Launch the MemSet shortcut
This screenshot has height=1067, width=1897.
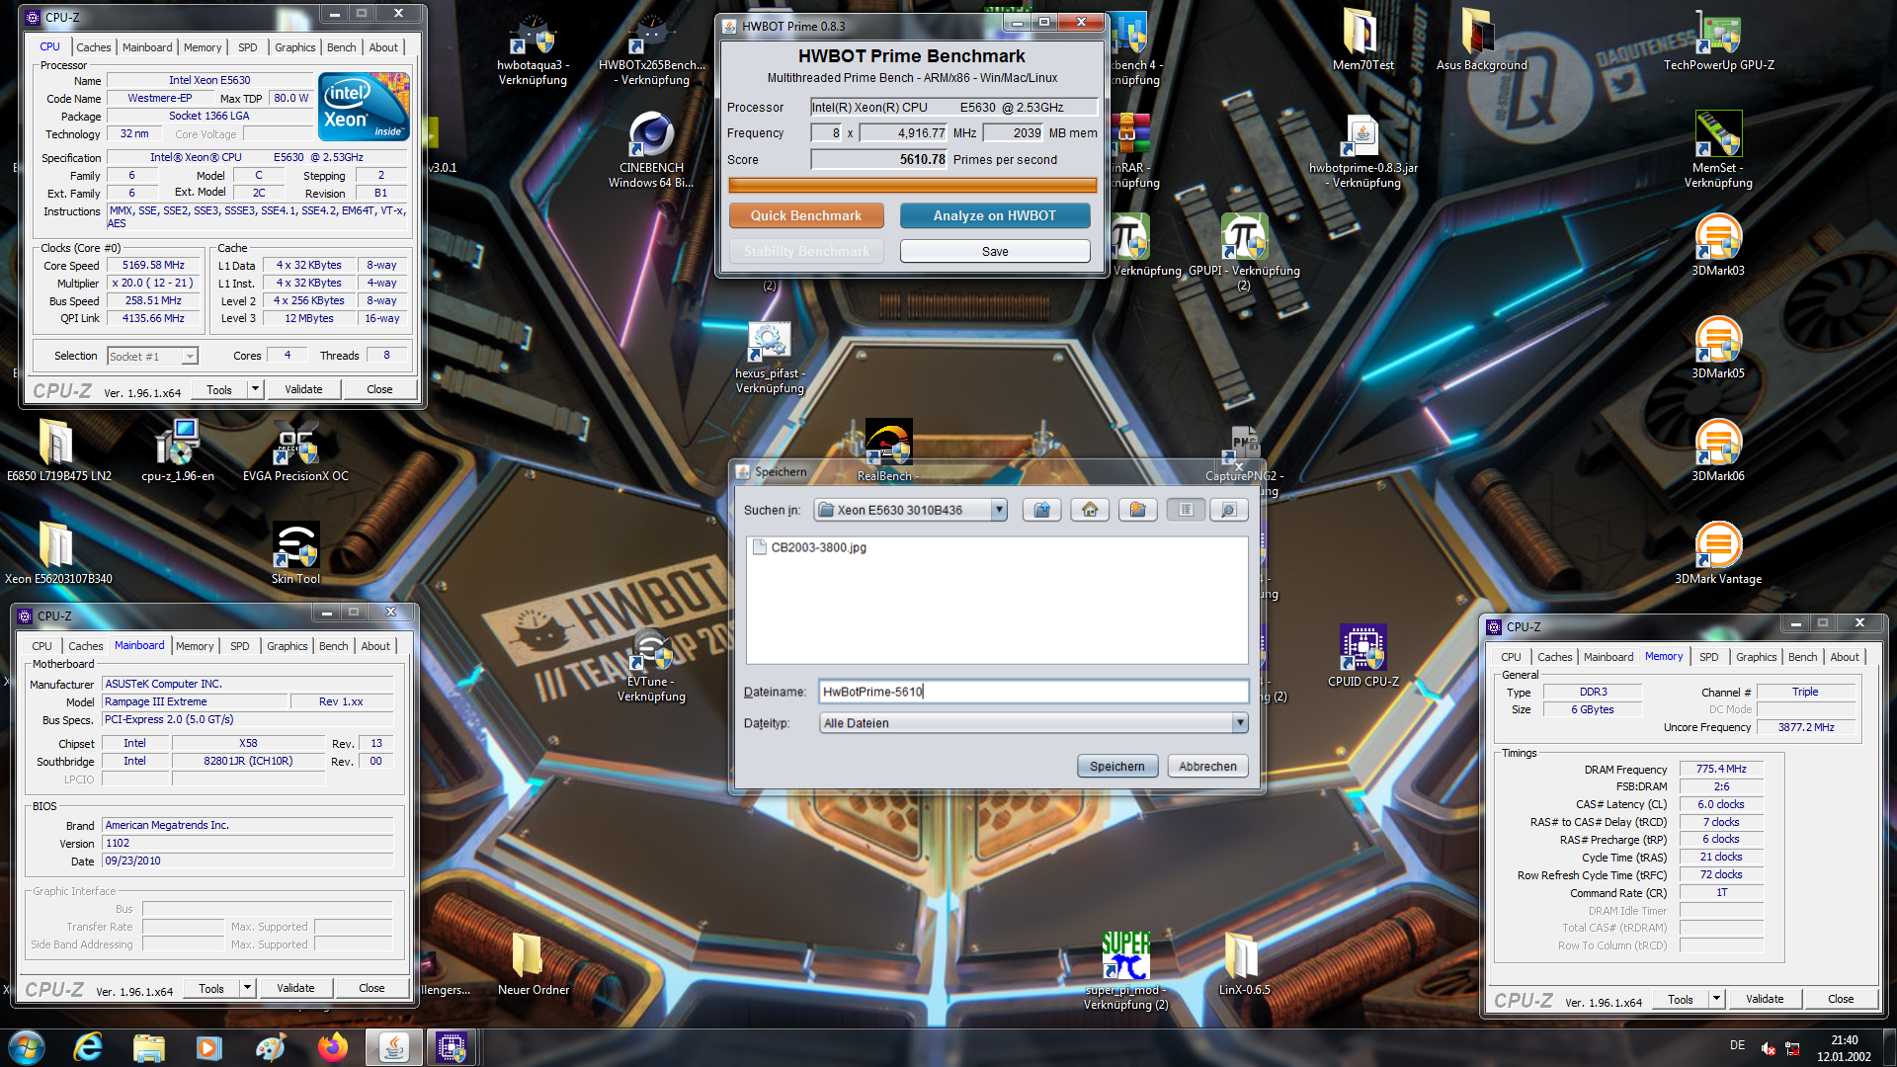coord(1718,150)
